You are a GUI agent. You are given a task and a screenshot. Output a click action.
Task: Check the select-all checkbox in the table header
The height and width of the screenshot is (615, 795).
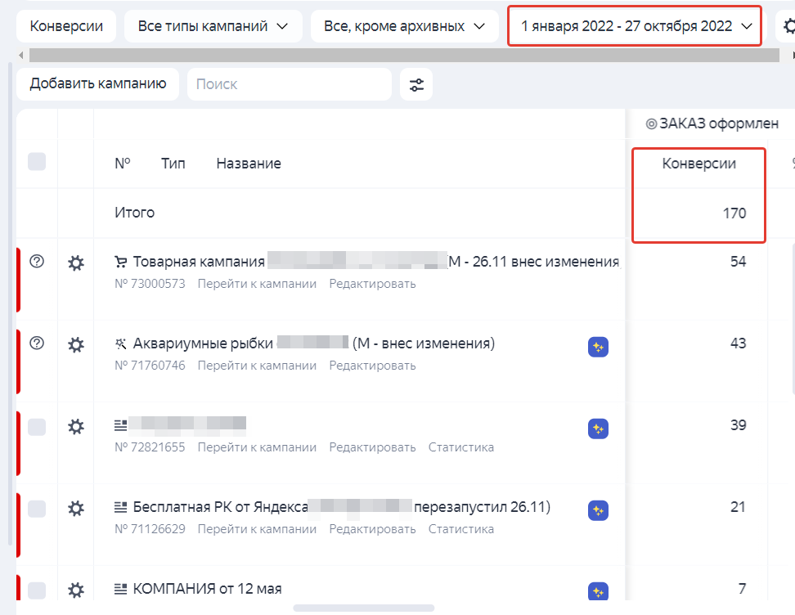tap(36, 161)
